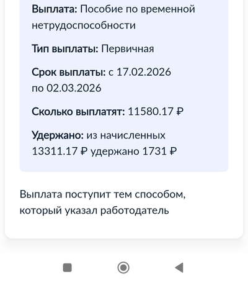Image resolution: width=248 pixels, height=282 pixels.
Task: Tap the word 'нетрудоспособности'
Action: (84, 25)
